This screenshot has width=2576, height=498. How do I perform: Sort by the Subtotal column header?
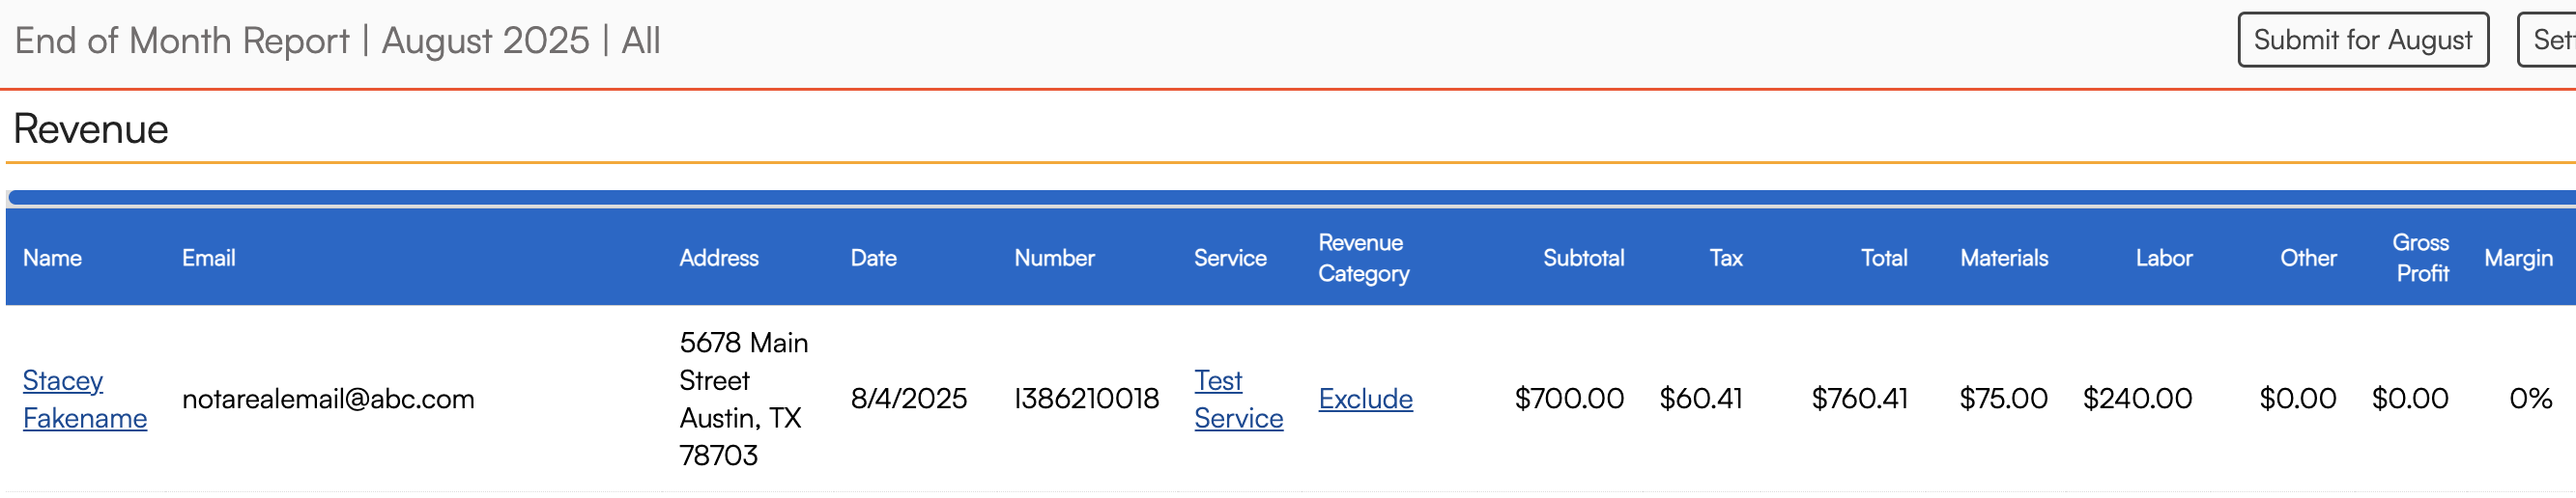pos(1582,259)
